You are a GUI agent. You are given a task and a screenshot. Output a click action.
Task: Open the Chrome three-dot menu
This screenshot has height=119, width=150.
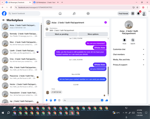click(x=147, y=7)
